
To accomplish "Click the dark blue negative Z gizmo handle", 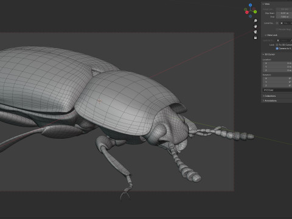I will pos(251,16).
